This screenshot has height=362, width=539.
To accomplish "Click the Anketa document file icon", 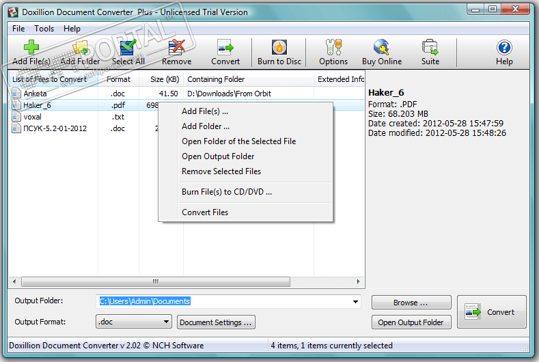I will point(16,94).
